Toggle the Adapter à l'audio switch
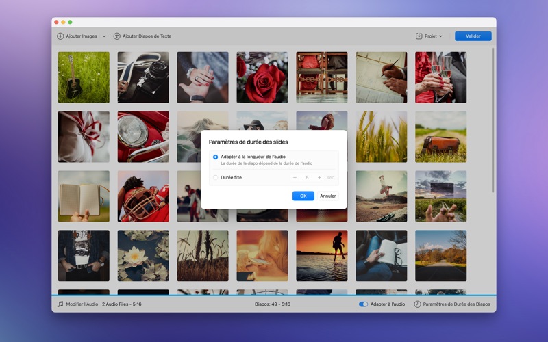 363,304
